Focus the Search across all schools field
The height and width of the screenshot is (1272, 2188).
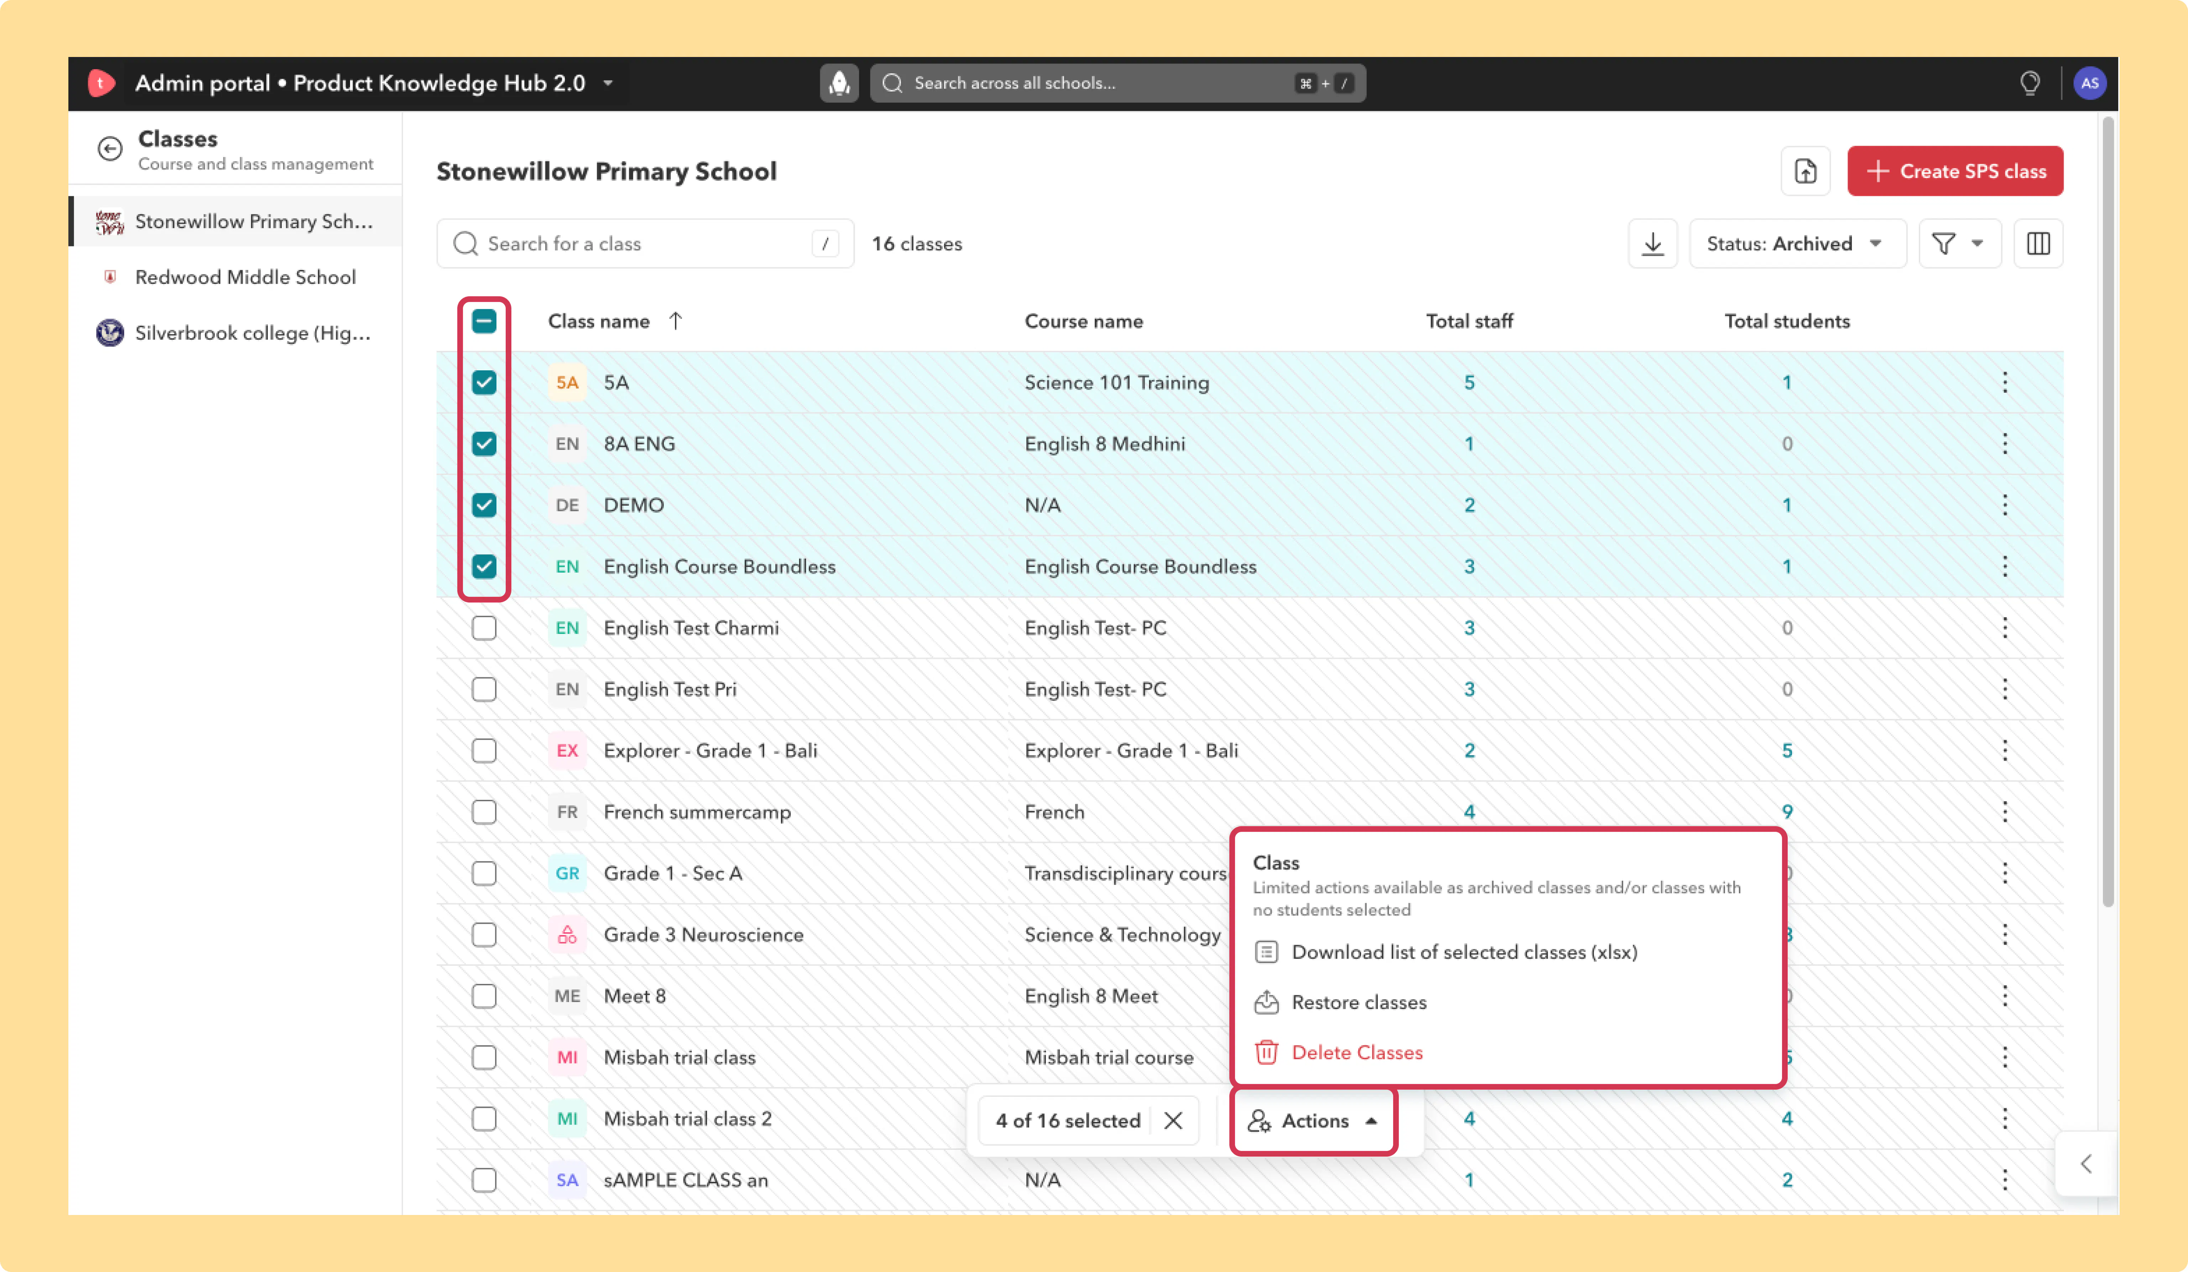point(1118,83)
